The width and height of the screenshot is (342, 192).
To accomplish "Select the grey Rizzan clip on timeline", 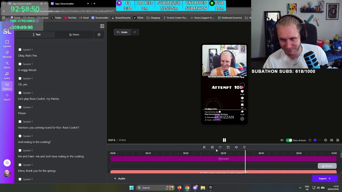I will (x=327, y=166).
